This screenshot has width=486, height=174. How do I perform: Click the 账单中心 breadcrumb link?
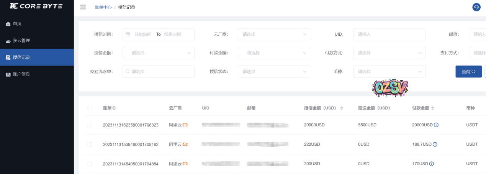(x=103, y=7)
